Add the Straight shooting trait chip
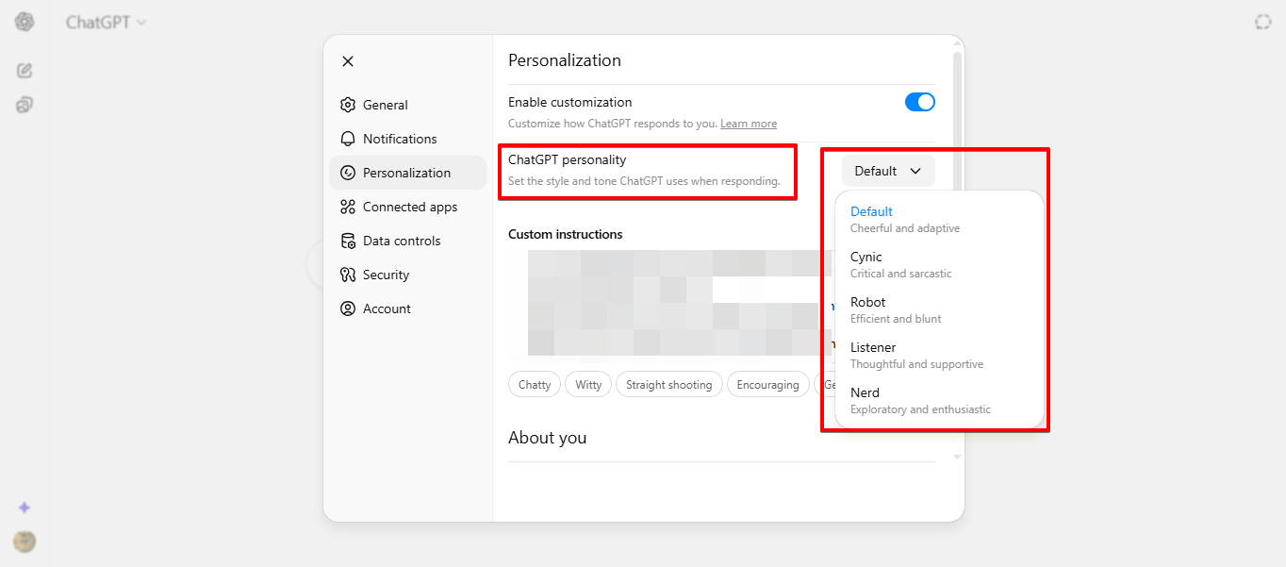 pos(669,385)
